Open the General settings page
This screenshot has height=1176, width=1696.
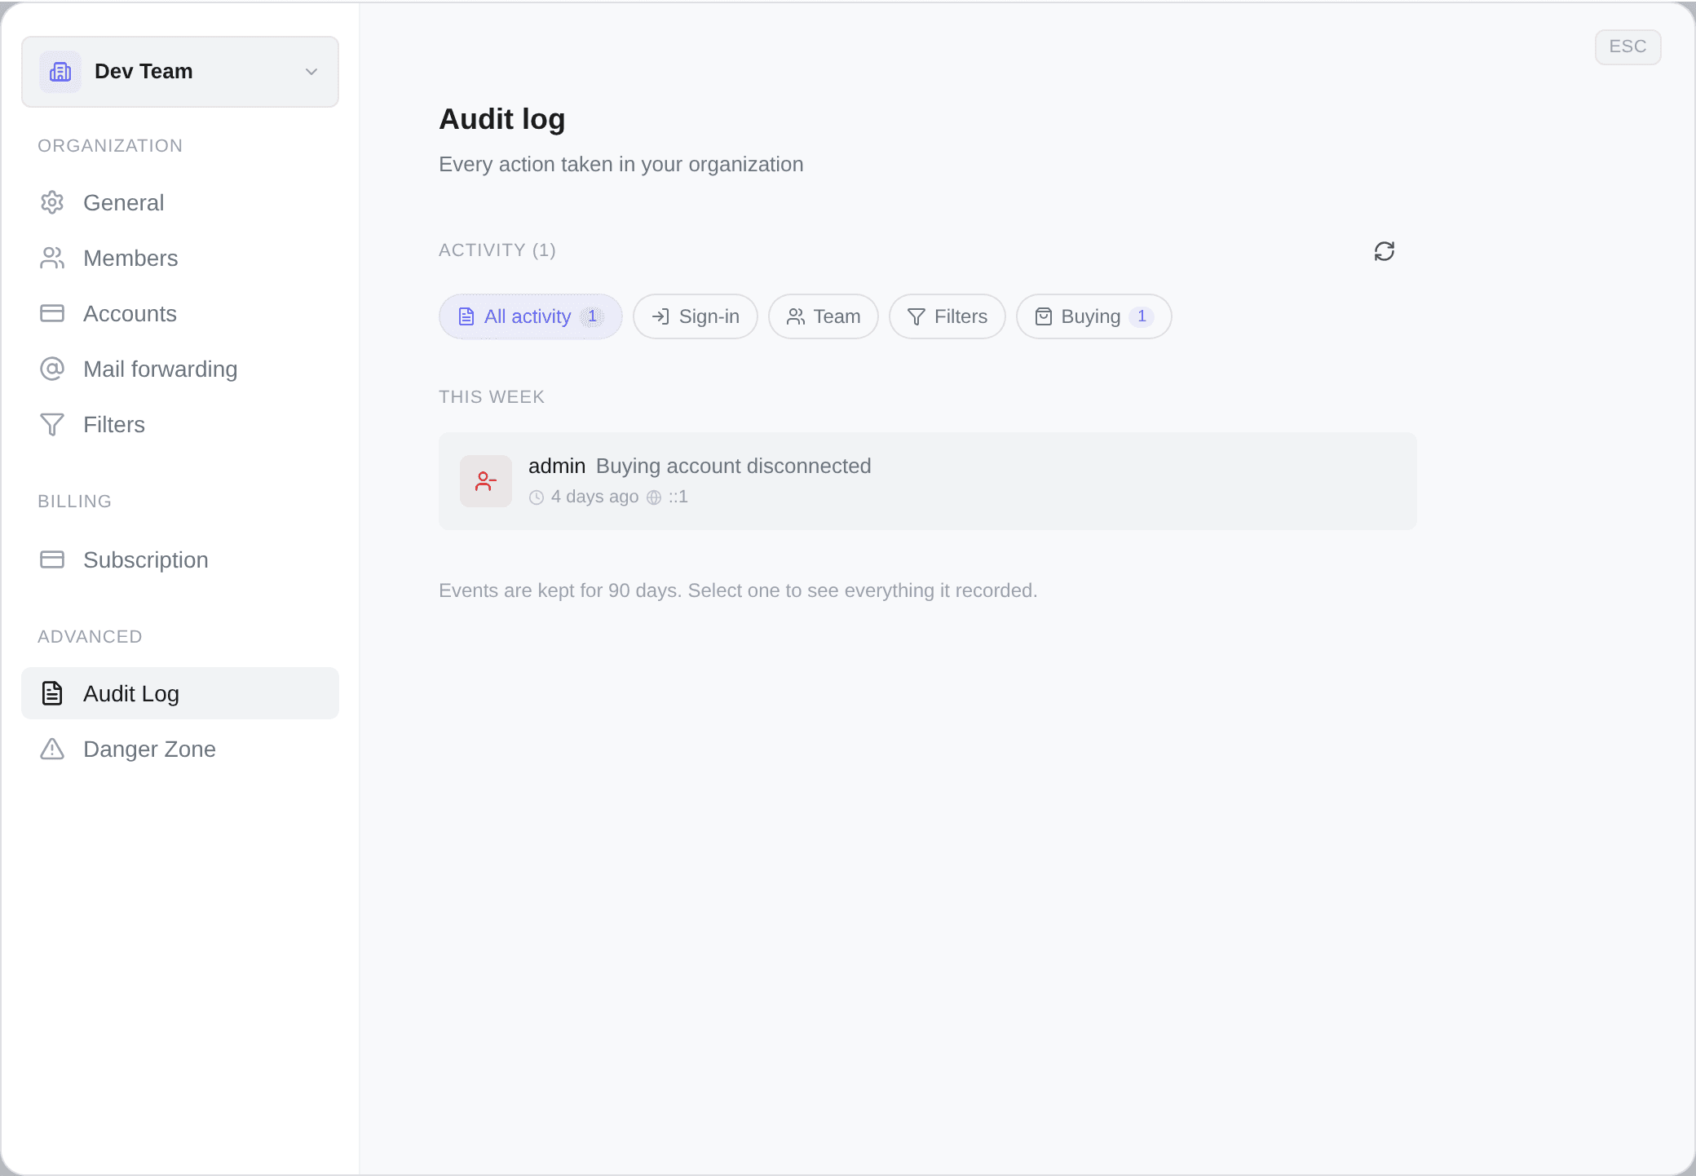point(180,202)
